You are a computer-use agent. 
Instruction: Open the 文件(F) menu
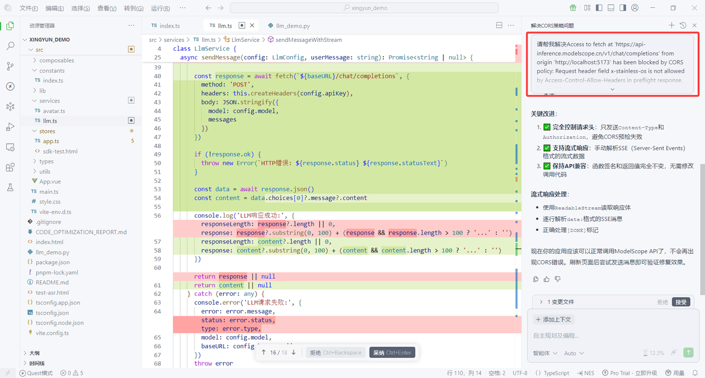[x=29, y=8]
